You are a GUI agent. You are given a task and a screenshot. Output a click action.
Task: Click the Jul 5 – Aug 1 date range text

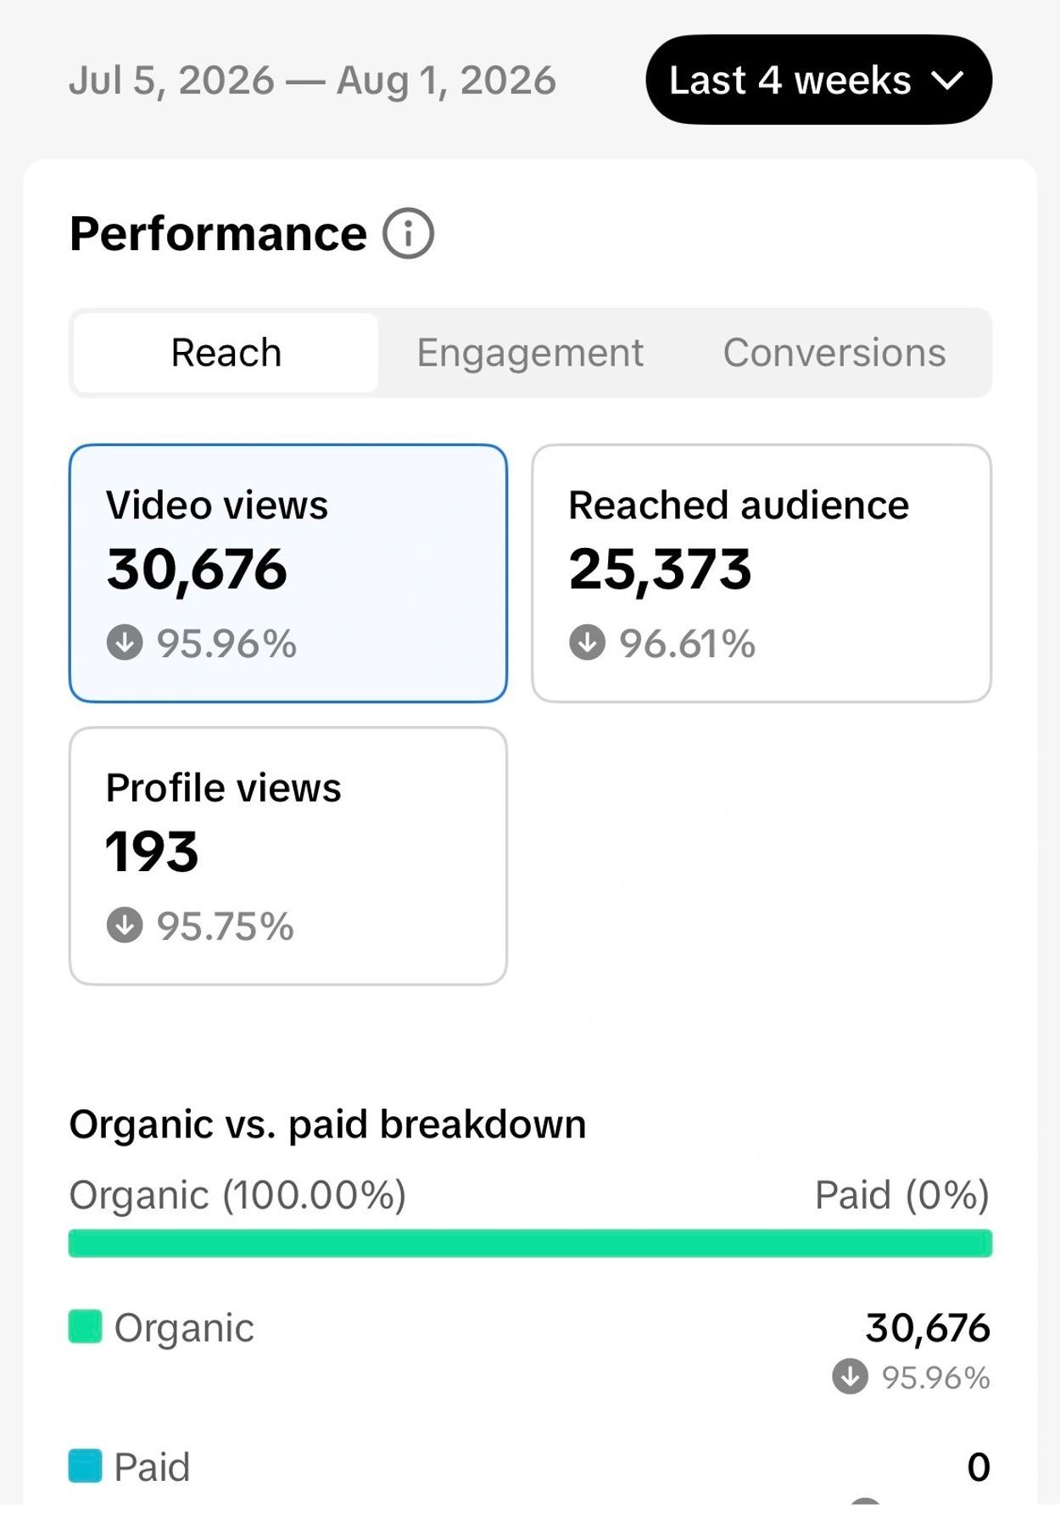[x=312, y=81]
